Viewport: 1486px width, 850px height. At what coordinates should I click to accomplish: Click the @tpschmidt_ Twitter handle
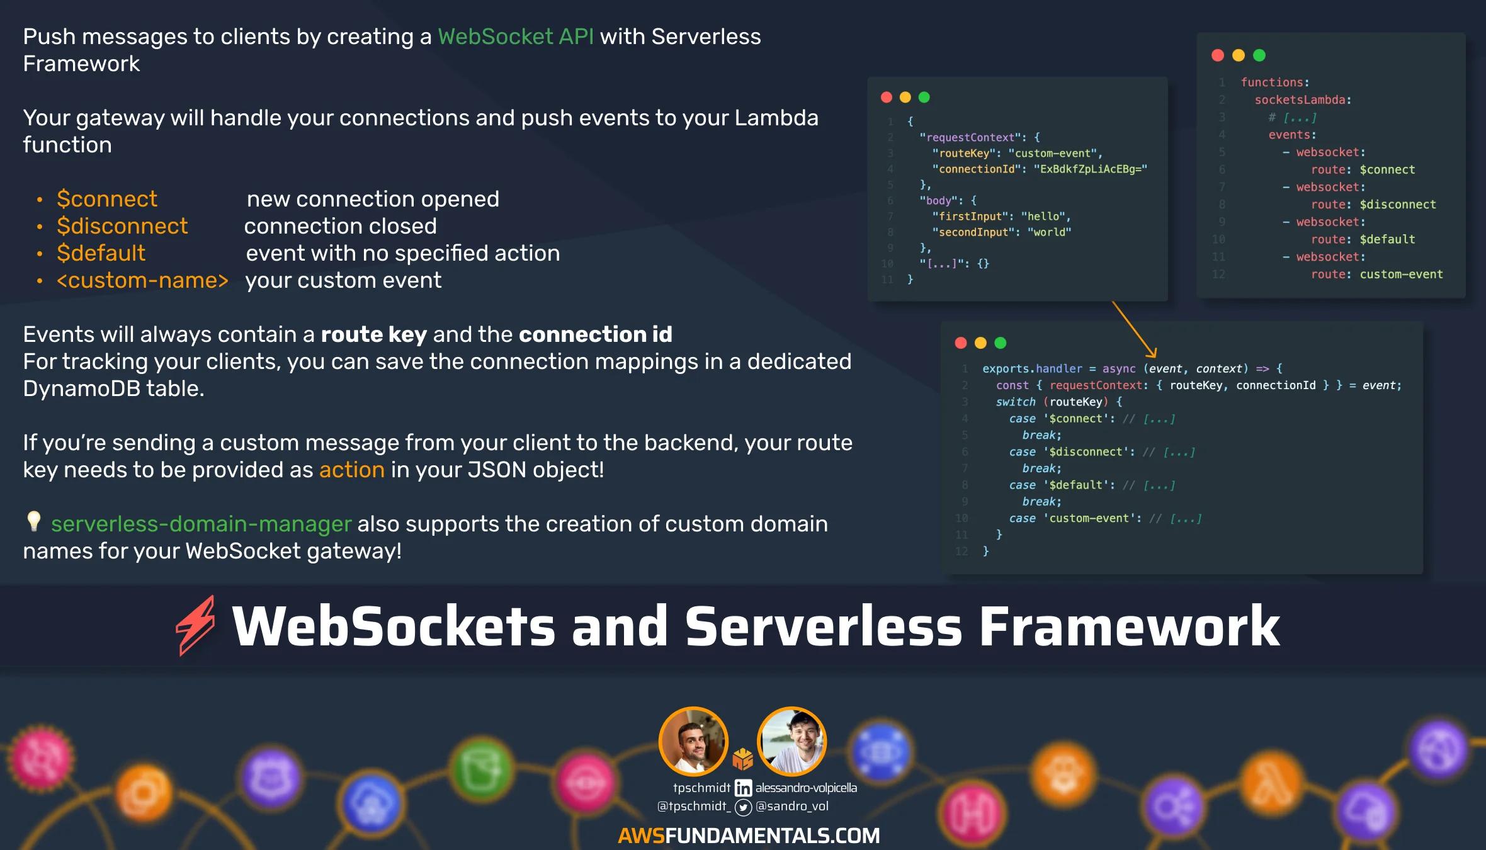click(694, 807)
